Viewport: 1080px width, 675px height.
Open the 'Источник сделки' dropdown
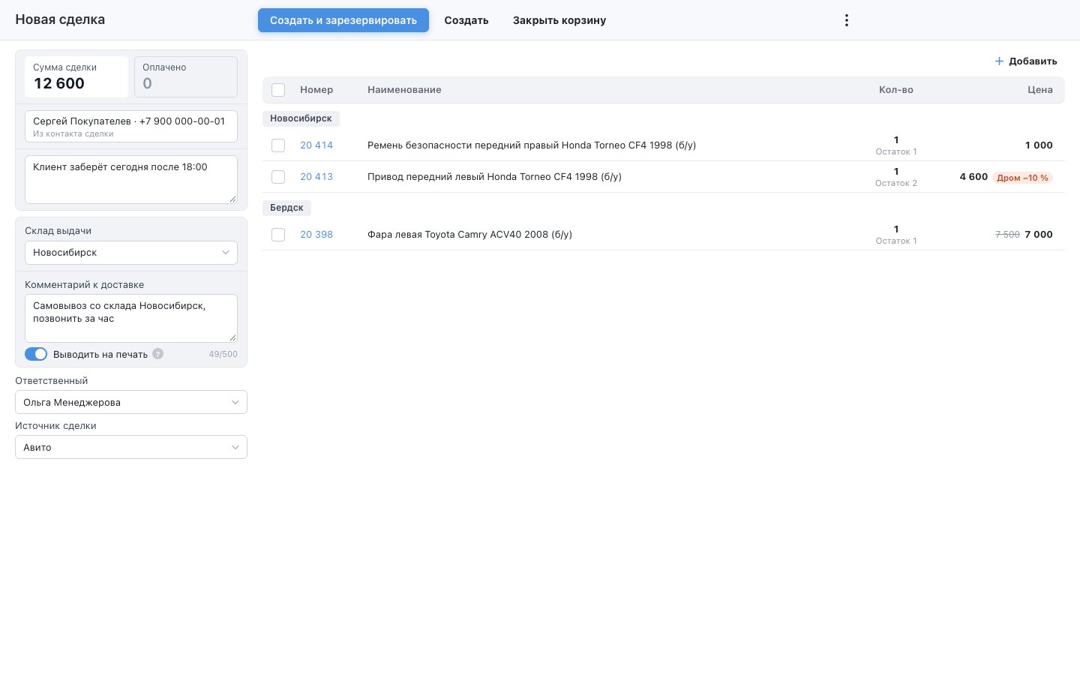131,447
